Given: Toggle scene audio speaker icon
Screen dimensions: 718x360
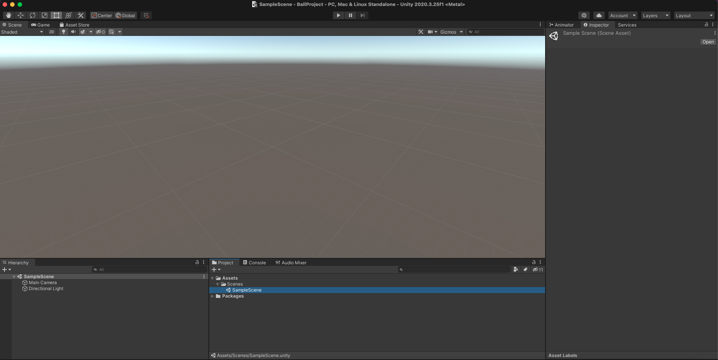Looking at the screenshot, I should tap(73, 32).
